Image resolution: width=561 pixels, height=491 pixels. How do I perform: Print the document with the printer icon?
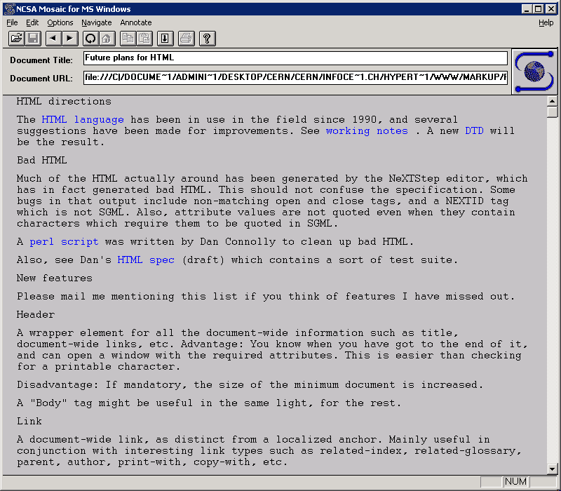[186, 39]
